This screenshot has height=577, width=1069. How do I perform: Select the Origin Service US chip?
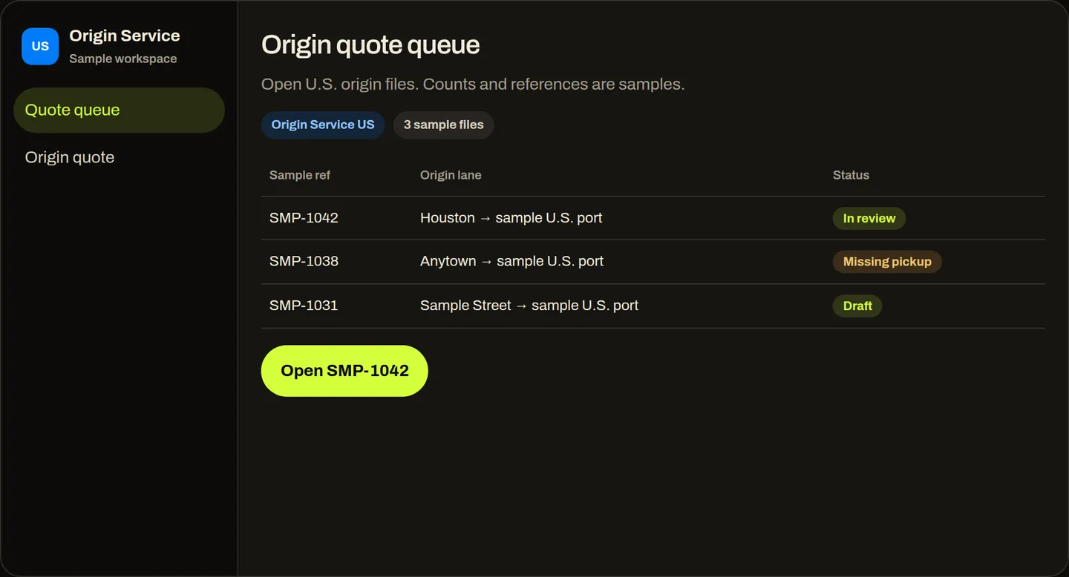pos(323,125)
